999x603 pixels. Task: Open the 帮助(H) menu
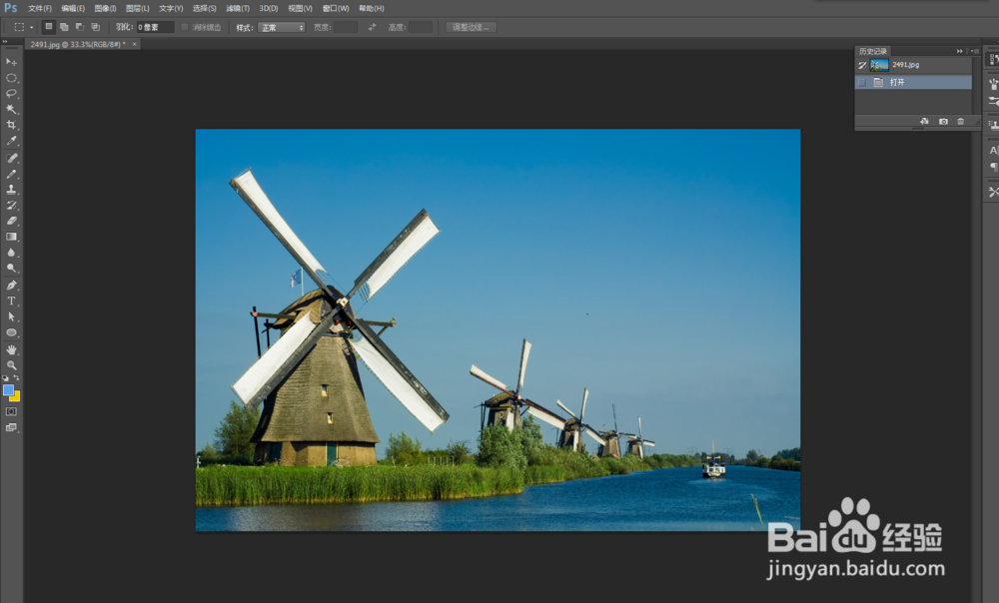click(x=372, y=8)
